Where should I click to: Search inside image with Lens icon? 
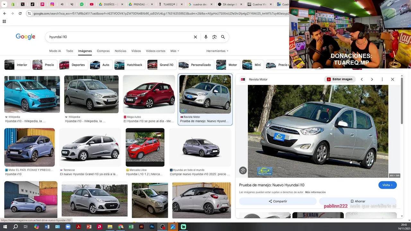coord(243,171)
